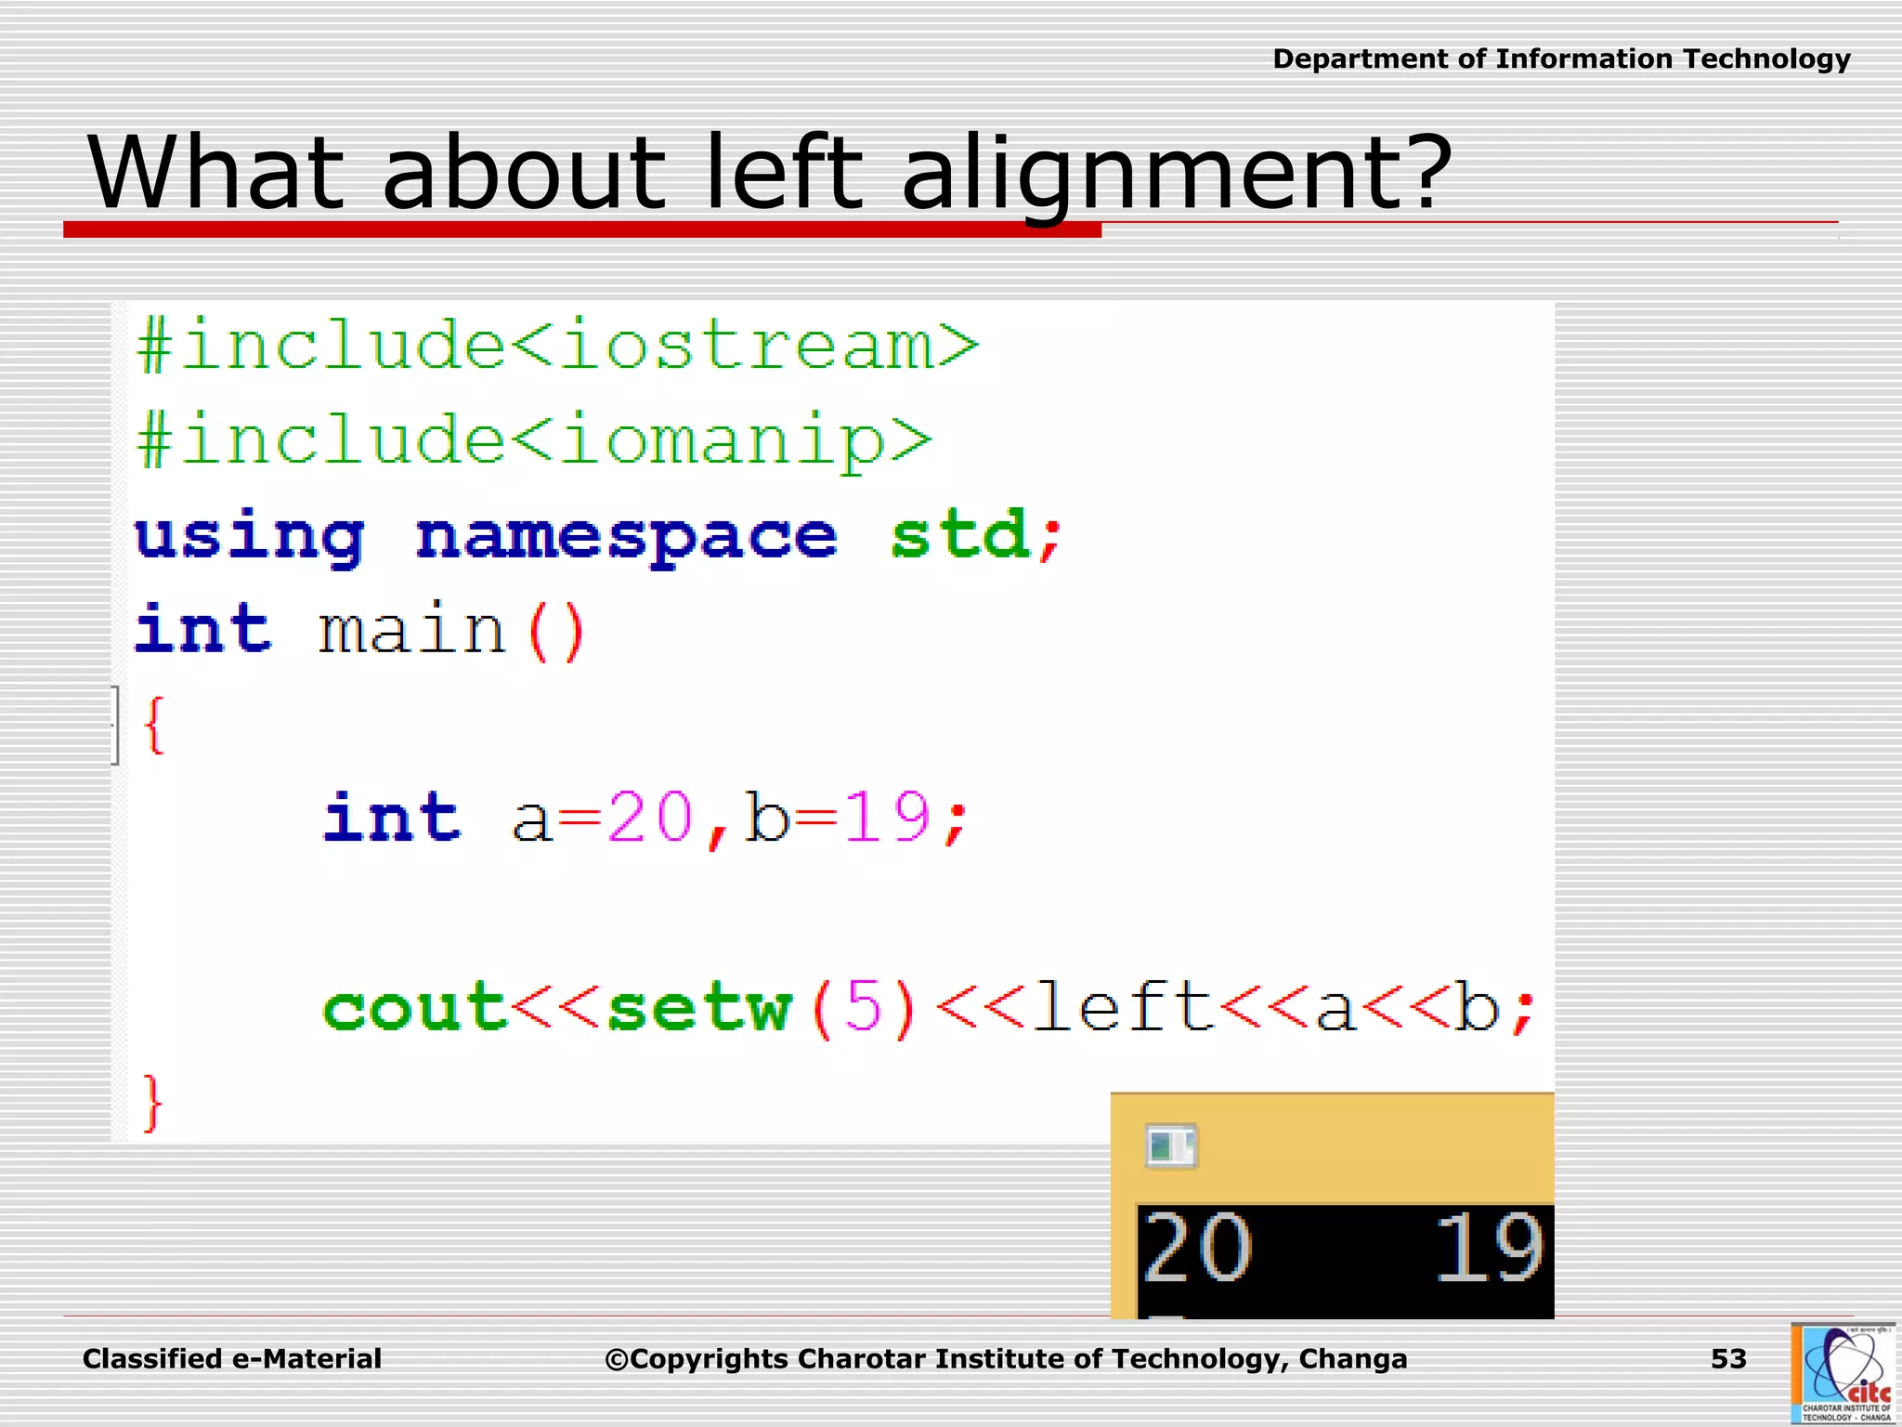Click the Copyrights Charotar Institute footer text

click(1006, 1359)
